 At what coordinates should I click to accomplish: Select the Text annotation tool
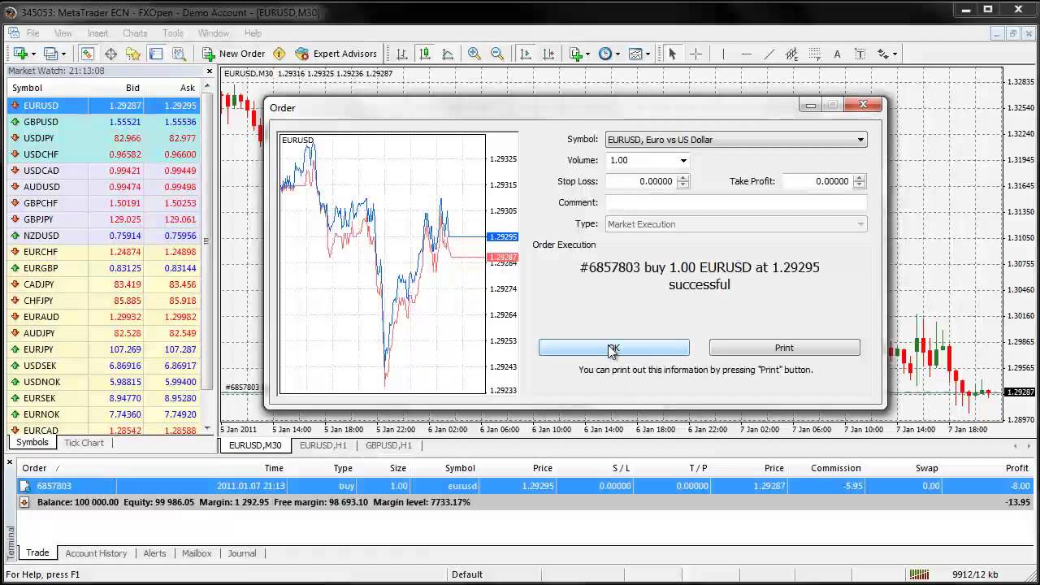[x=838, y=54]
